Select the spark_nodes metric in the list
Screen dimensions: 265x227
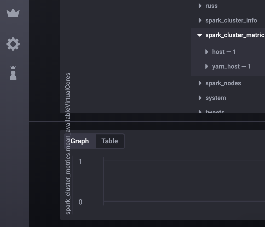pos(223,83)
